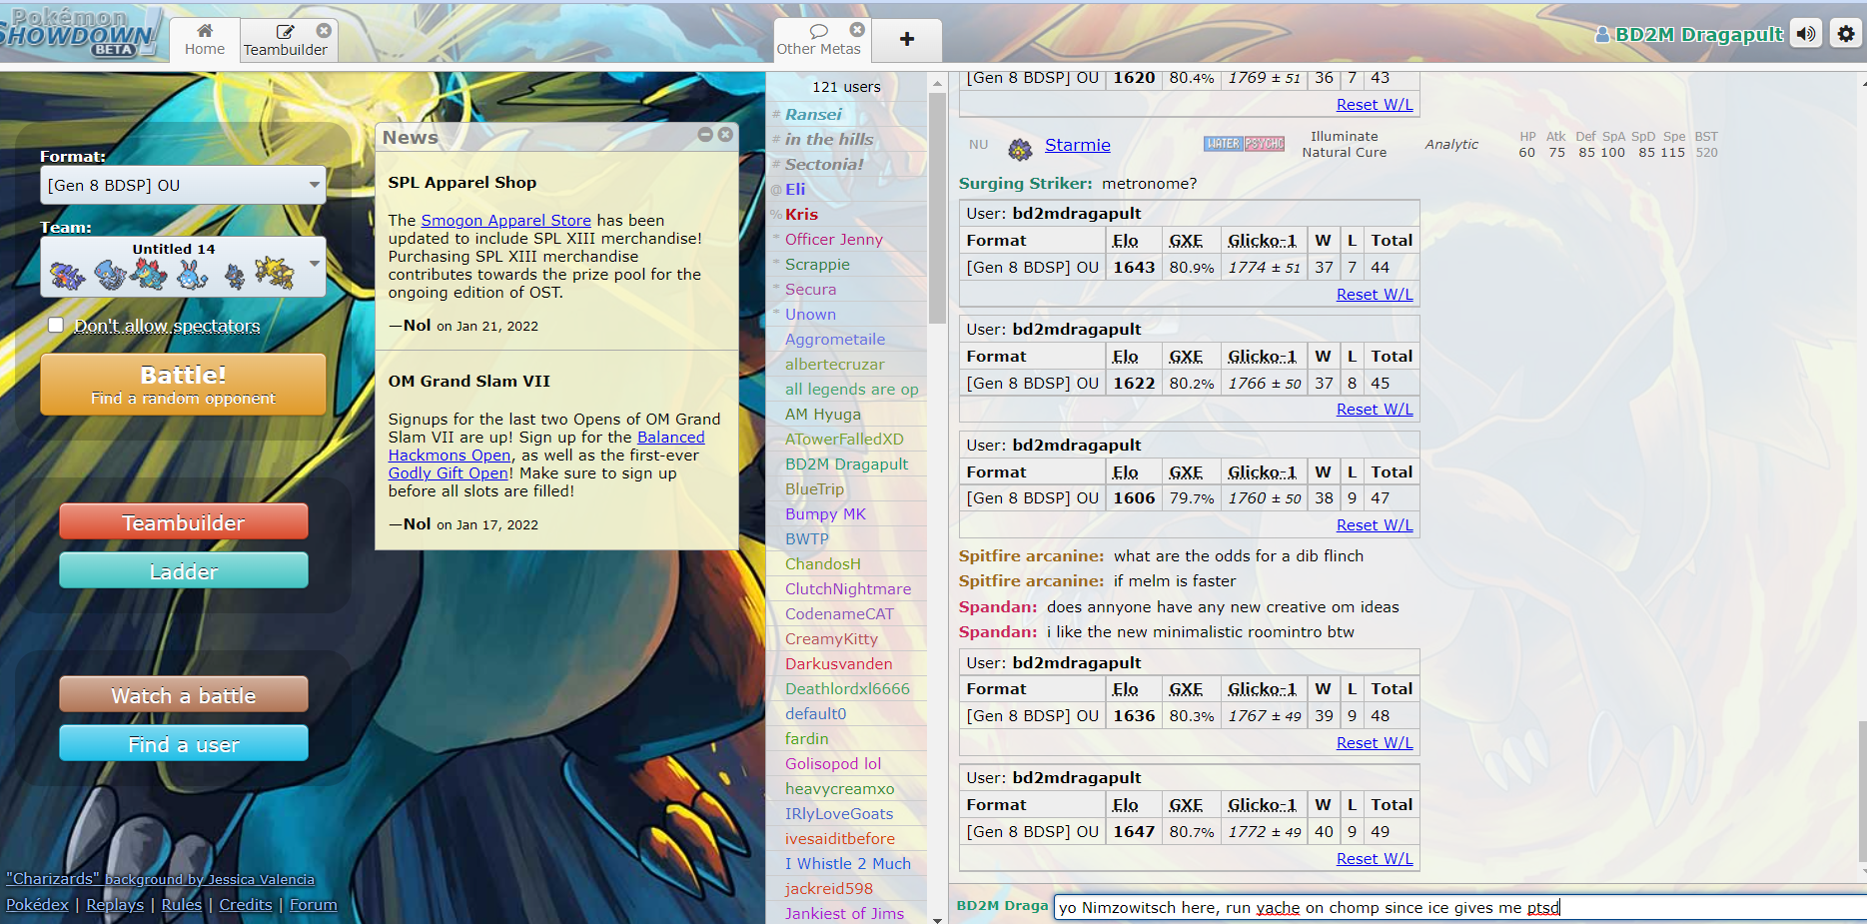
Task: Click the Water type badge for Starmie
Action: point(1223,144)
